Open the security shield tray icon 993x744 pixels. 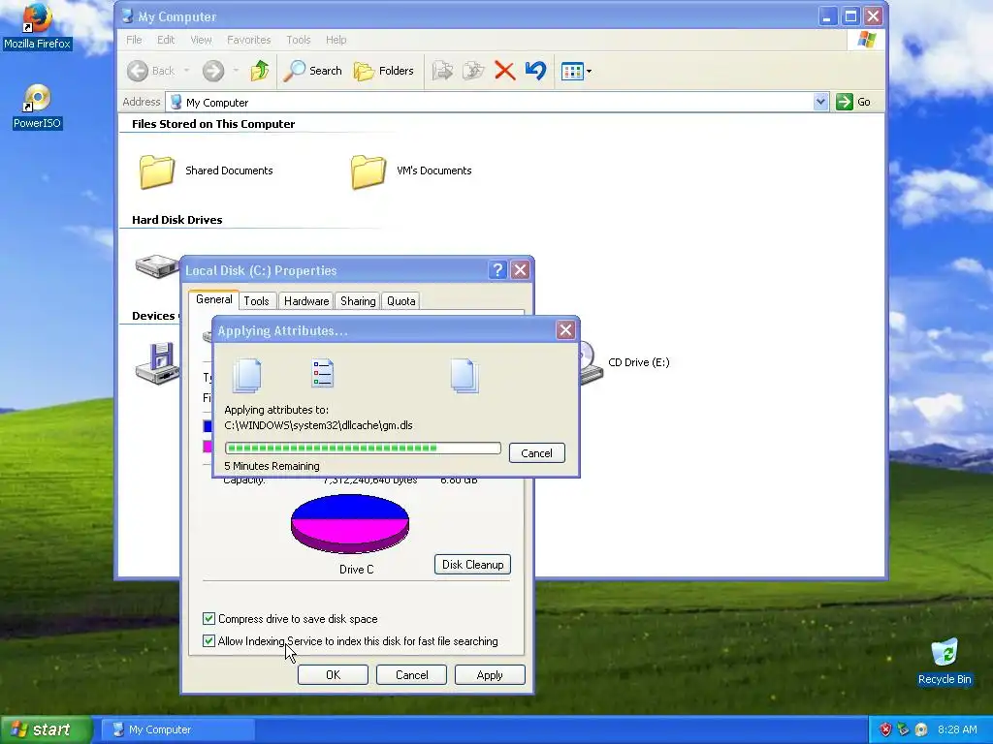[885, 729]
